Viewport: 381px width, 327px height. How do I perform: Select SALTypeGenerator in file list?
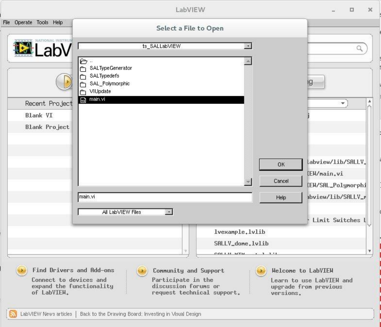[111, 68]
